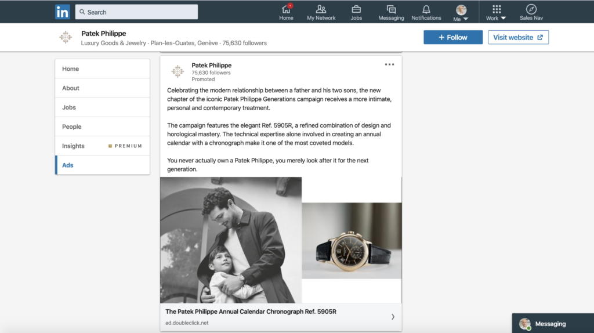
Task: Open the post's three-dot options menu
Action: pos(389,64)
